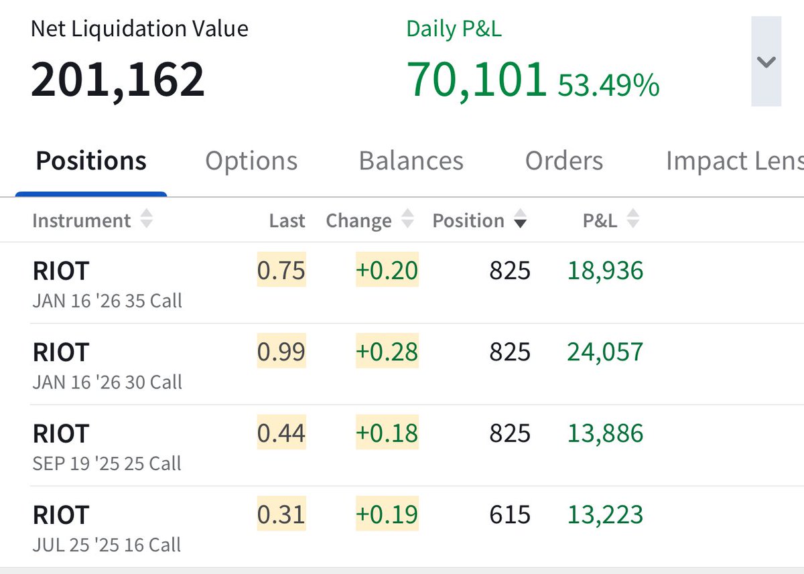Open the Orders tab
The height and width of the screenshot is (574, 804).
(563, 161)
